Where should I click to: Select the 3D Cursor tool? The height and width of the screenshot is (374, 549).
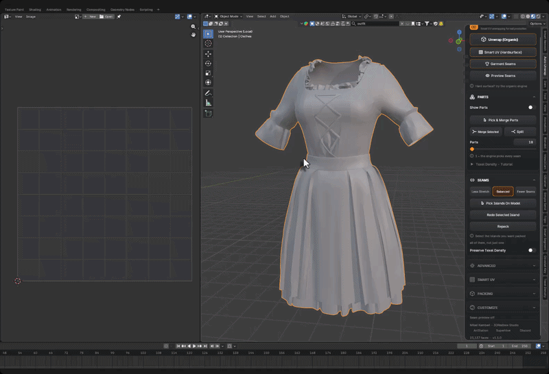click(208, 43)
